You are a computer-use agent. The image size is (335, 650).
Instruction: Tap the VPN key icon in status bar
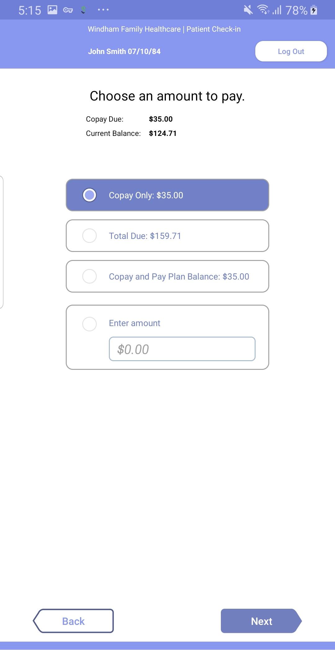coord(68,10)
